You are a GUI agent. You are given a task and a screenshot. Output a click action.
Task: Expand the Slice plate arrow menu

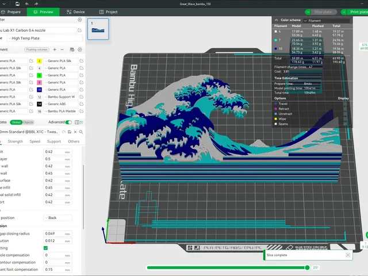pos(308,12)
